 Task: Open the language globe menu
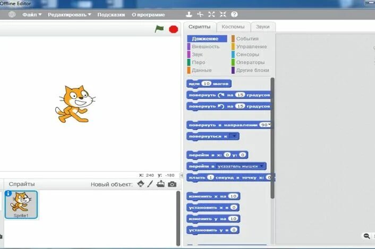(12, 14)
